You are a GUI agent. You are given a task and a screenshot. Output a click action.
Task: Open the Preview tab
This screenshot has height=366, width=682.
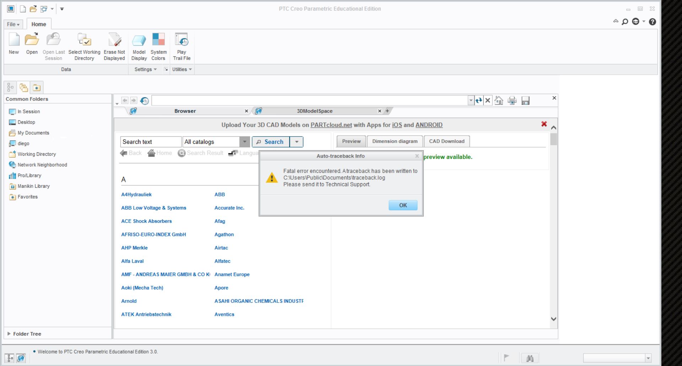tap(351, 141)
